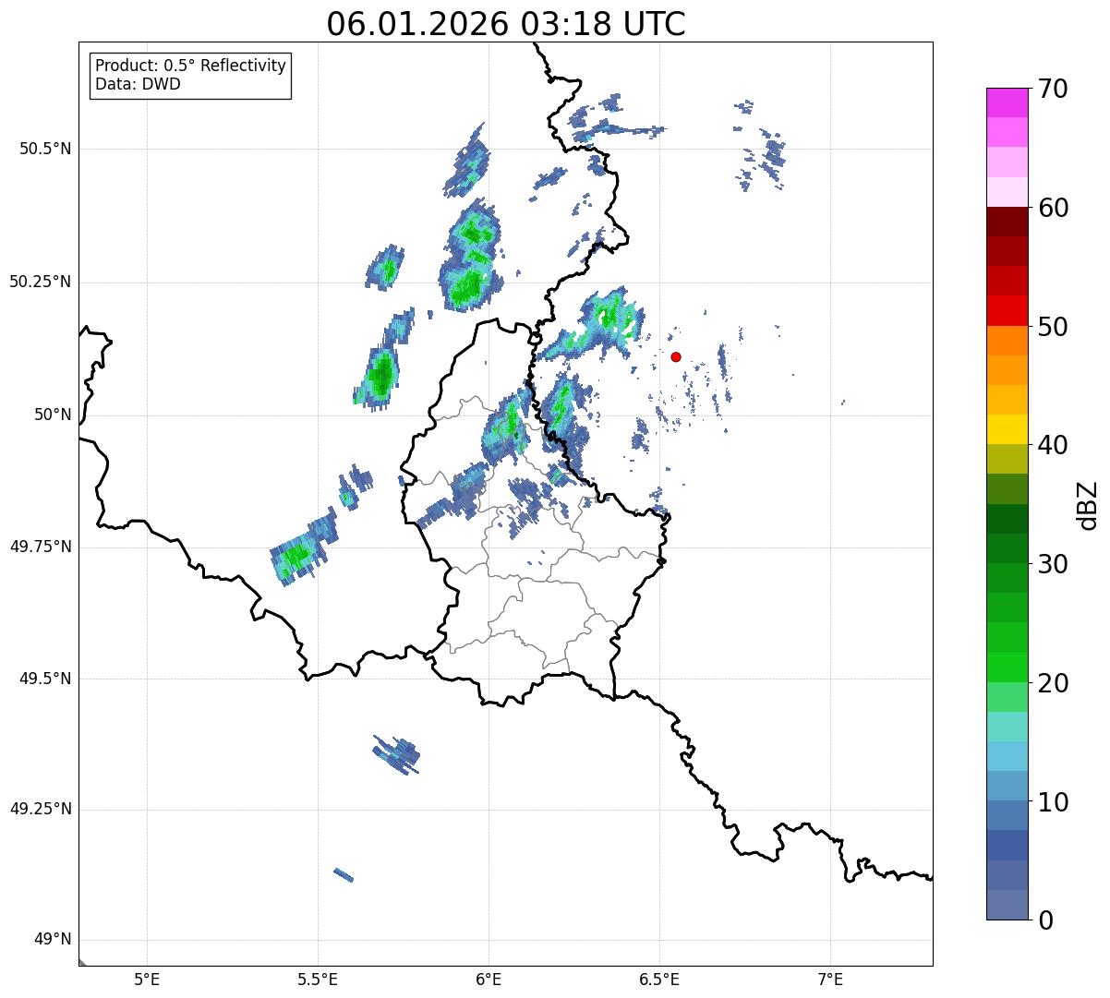Click the '49.5°N' latitude label
1110x998 pixels.
click(x=45, y=679)
